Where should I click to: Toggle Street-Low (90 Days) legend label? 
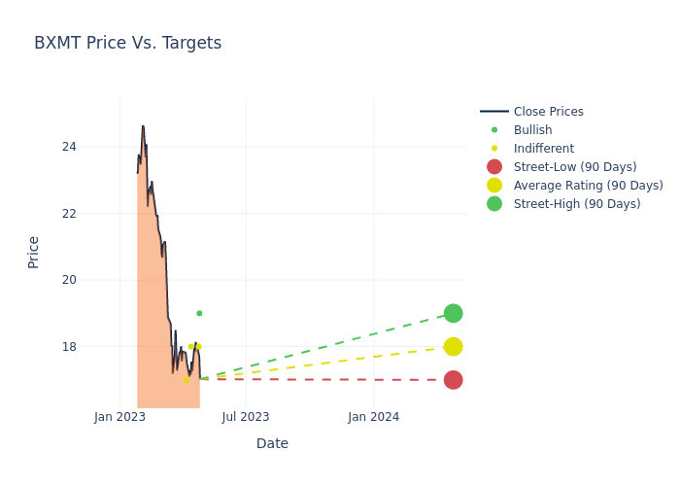[575, 167]
